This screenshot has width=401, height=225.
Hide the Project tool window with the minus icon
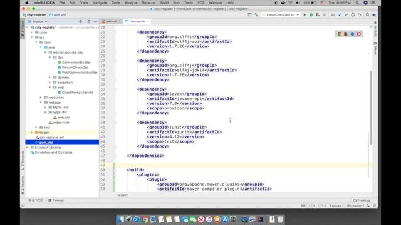(95, 22)
